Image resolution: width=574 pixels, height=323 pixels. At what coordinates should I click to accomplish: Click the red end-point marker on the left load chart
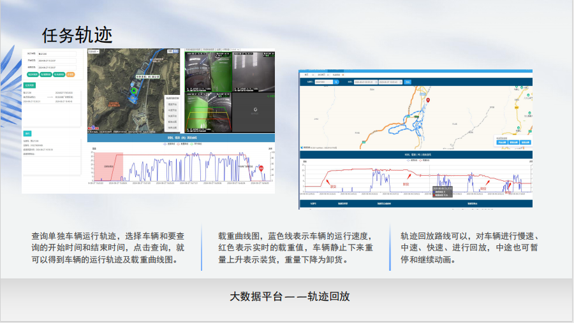click(x=261, y=168)
